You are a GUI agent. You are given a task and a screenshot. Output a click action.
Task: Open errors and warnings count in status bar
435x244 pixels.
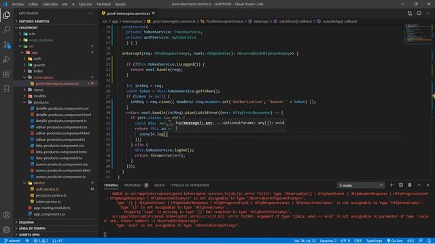coord(41,241)
